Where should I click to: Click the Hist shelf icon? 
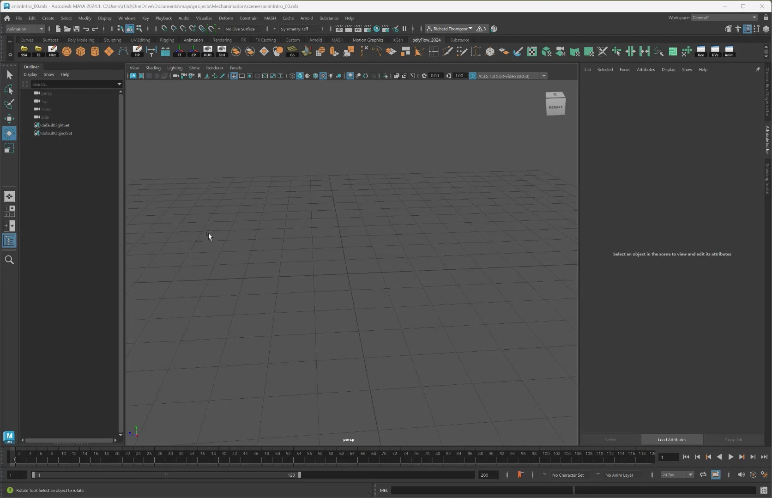coord(53,51)
